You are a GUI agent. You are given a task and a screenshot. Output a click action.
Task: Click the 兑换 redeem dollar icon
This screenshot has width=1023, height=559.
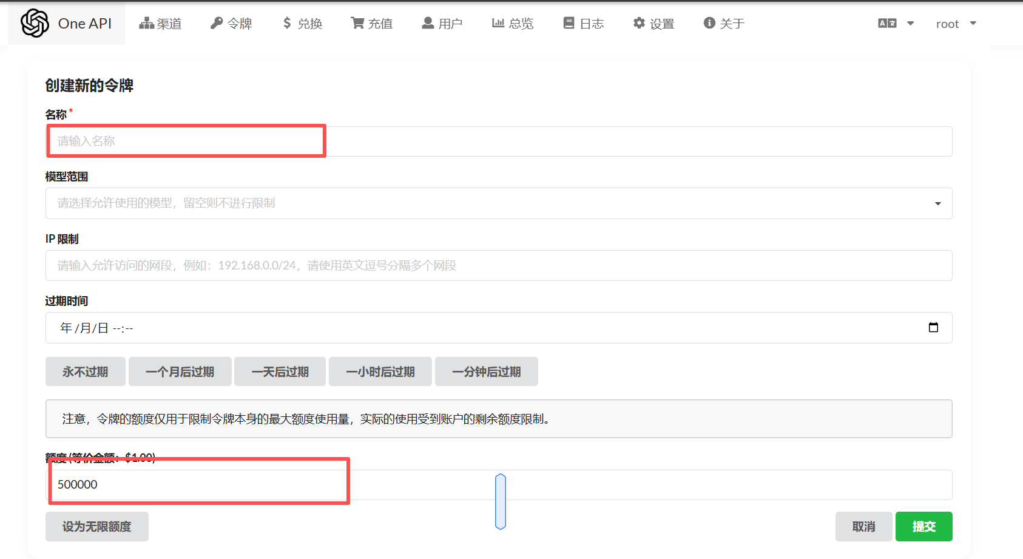(302, 23)
